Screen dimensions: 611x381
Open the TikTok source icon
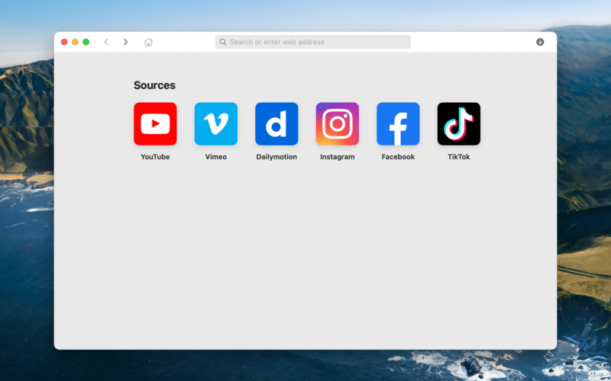459,123
